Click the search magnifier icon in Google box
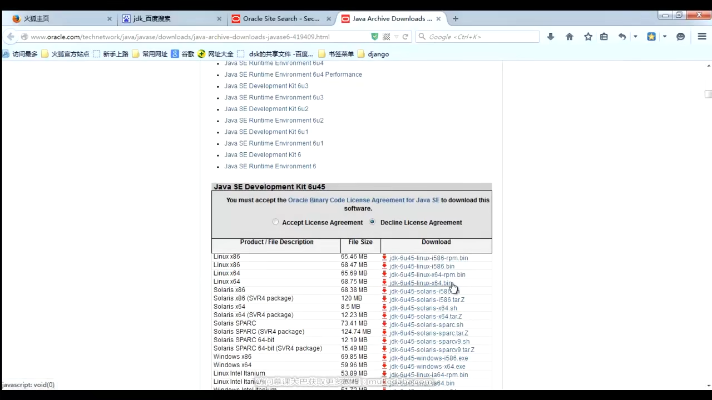This screenshot has width=712, height=400. (x=422, y=37)
